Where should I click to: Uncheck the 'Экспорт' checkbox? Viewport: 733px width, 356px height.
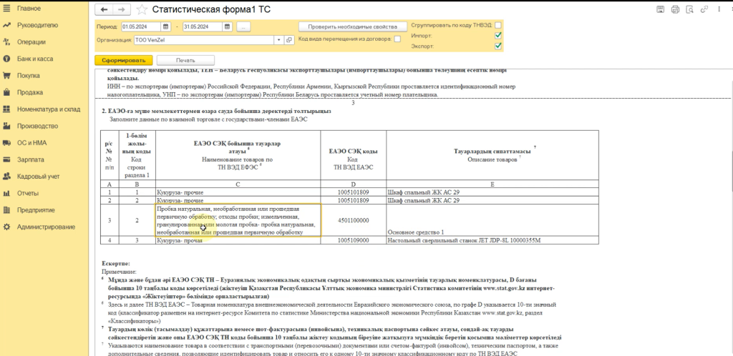(498, 46)
